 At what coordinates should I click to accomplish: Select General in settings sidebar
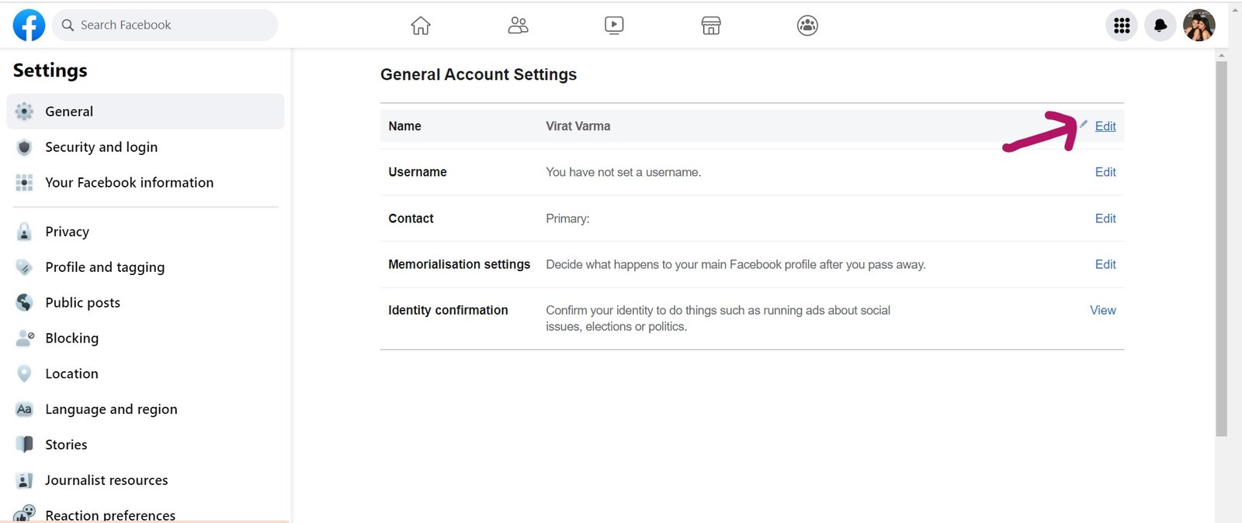146,112
